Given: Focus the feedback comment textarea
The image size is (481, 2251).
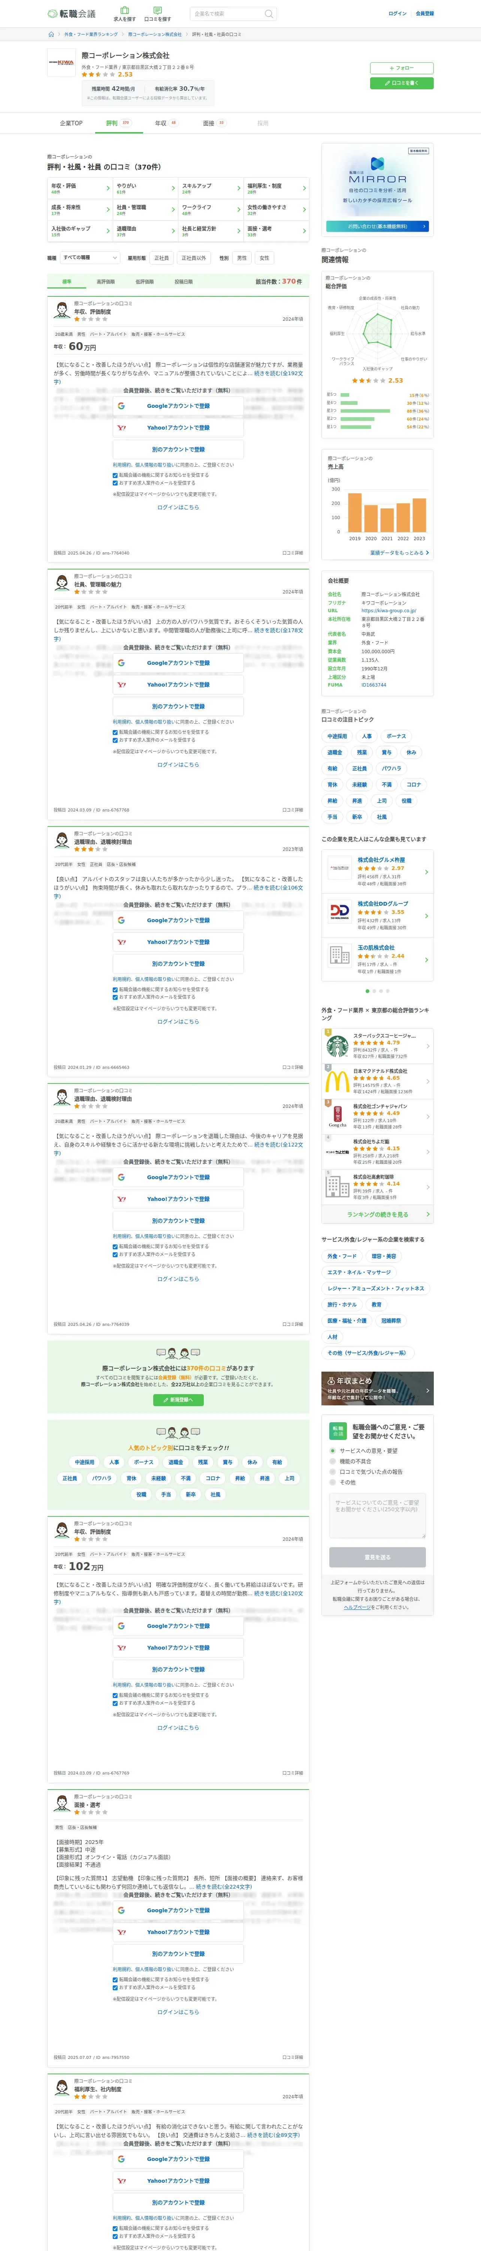Looking at the screenshot, I should click(x=377, y=1516).
